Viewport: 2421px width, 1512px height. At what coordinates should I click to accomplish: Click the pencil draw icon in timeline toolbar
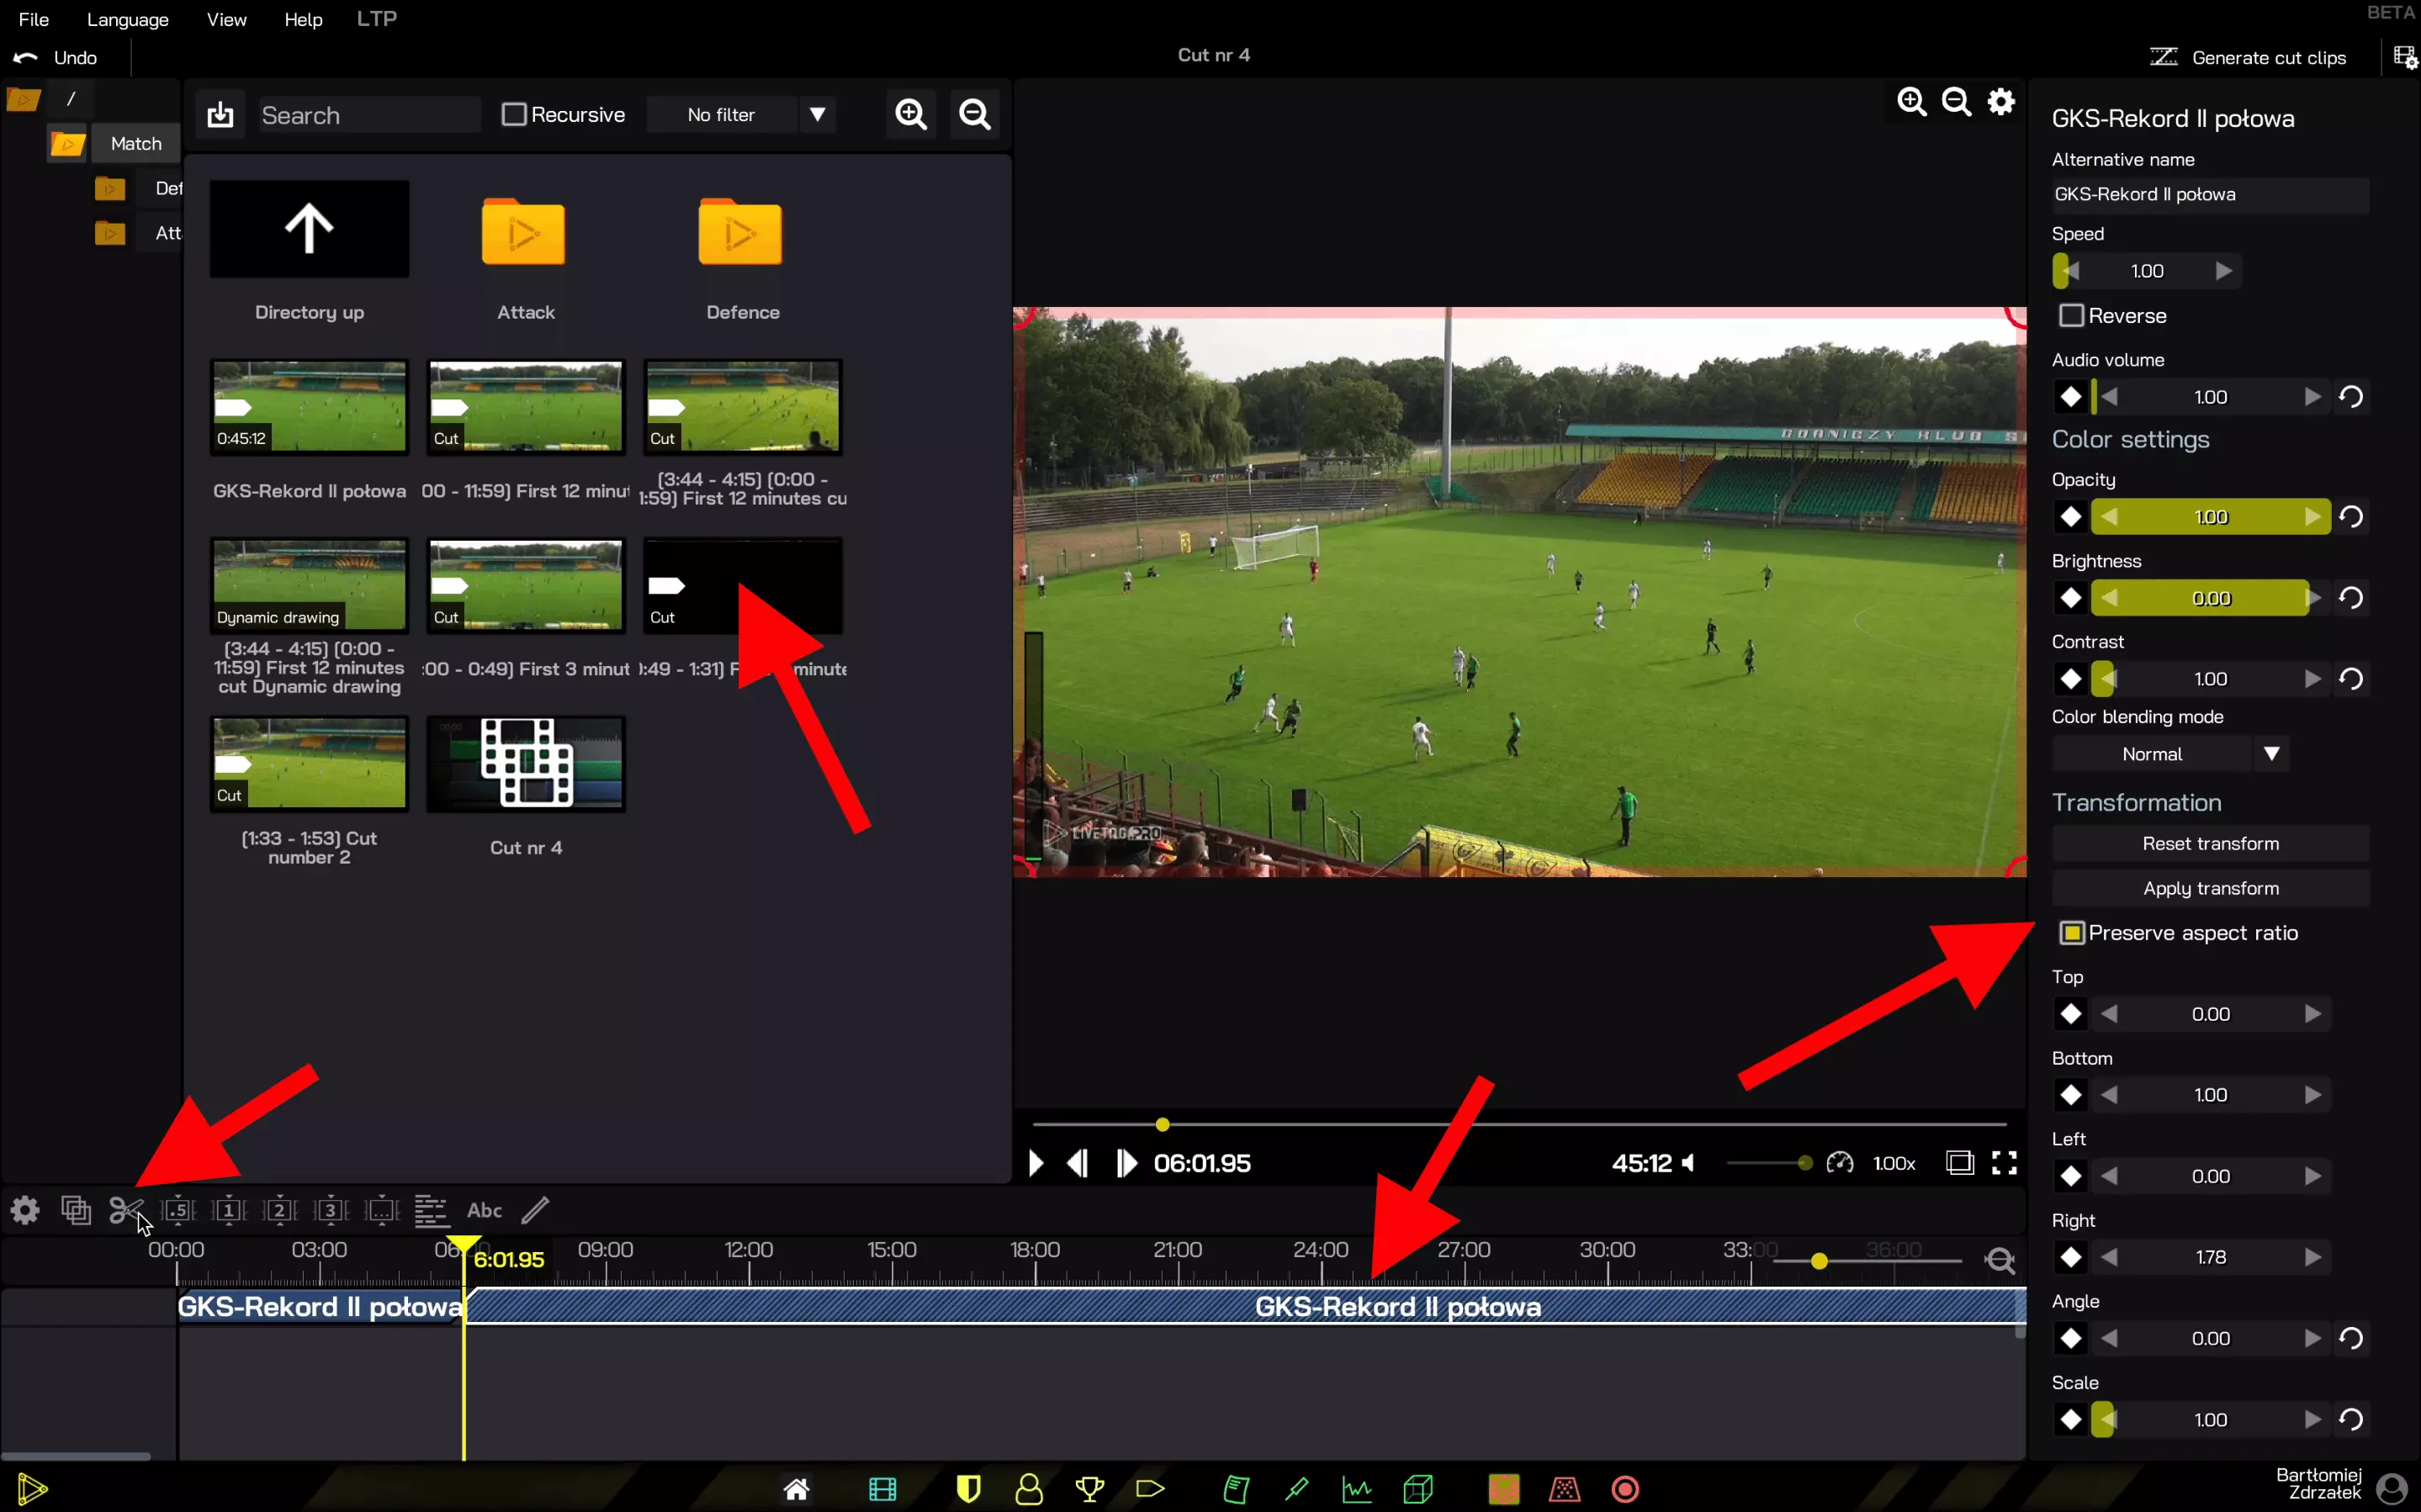point(536,1210)
